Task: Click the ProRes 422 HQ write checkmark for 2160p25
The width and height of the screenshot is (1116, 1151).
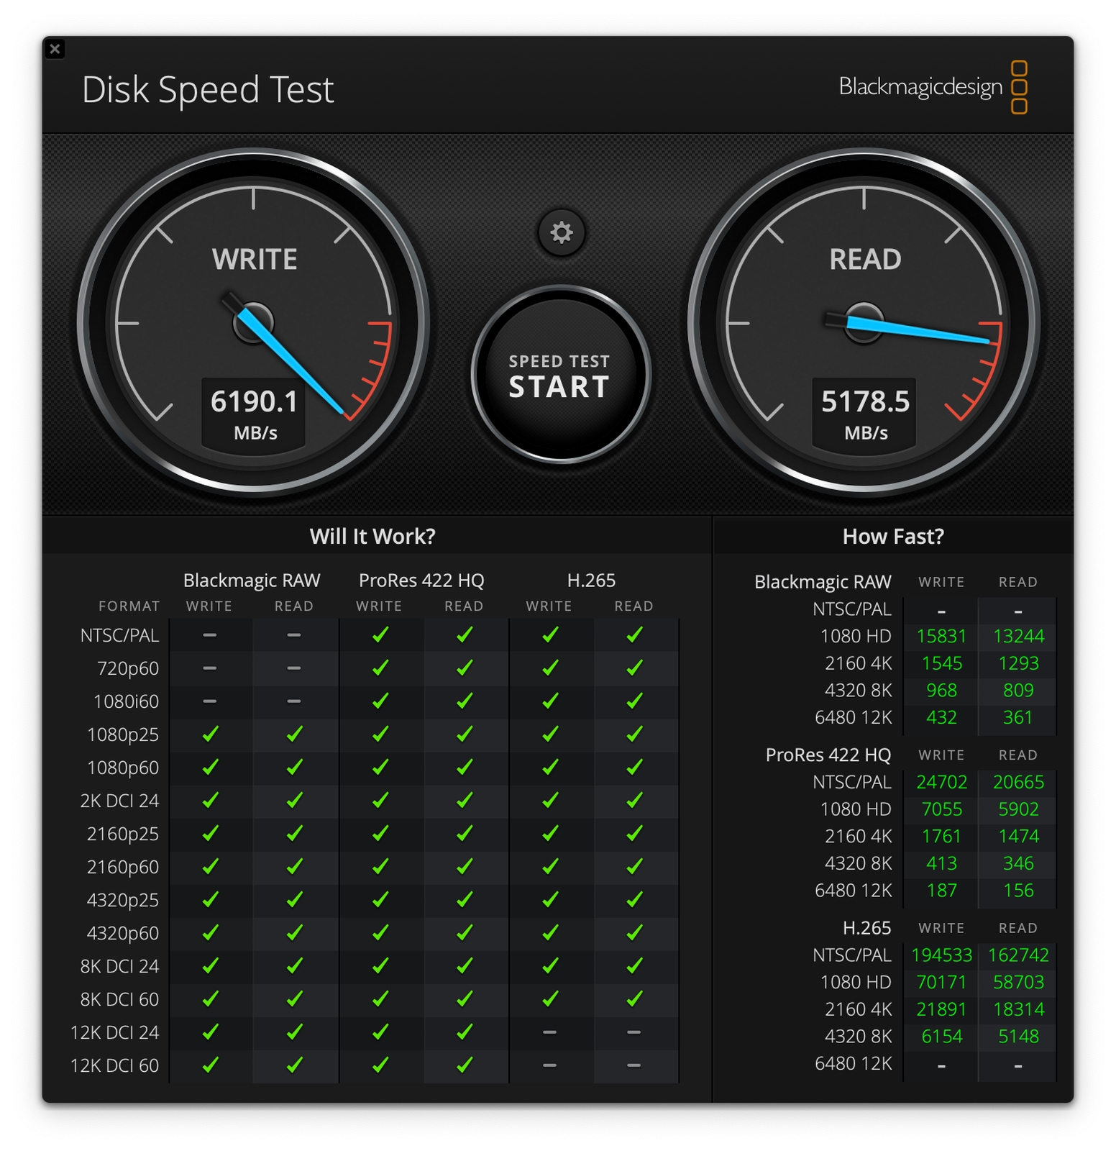Action: [x=380, y=834]
